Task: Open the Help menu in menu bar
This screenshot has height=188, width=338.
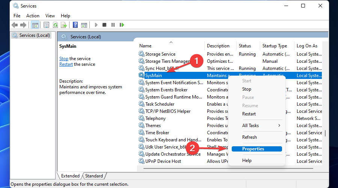Action: point(65,16)
